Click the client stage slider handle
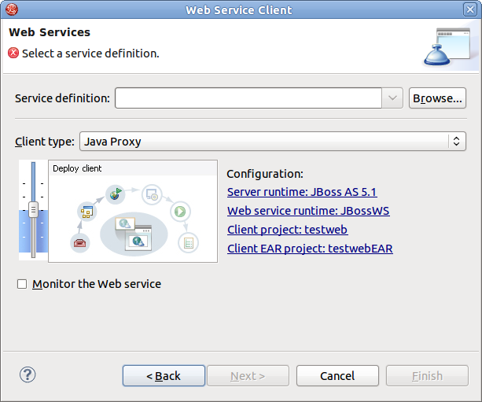 (33, 209)
